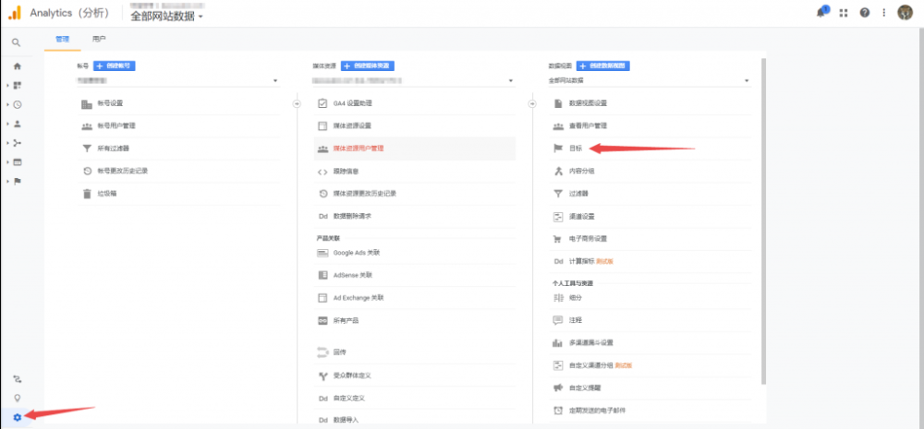This screenshot has height=429, width=924.
Task: Click the data view column vertical scrollbar
Action: click(763, 221)
